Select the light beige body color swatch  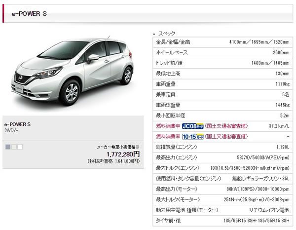tap(14, 147)
